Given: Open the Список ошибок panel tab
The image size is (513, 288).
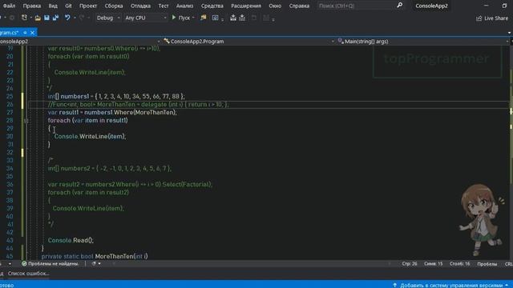Looking at the screenshot, I should point(28,274).
